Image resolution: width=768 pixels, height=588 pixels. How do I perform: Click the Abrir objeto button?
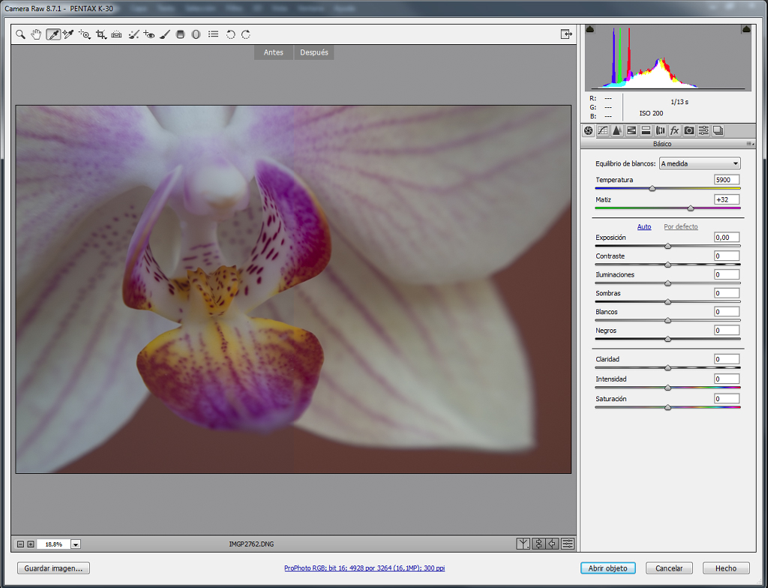(607, 568)
